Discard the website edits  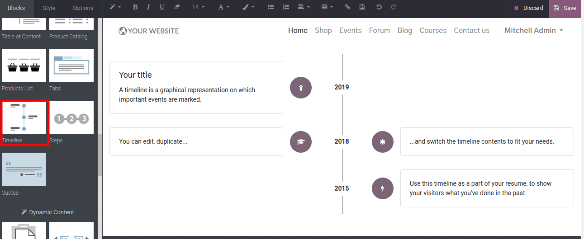click(x=529, y=8)
